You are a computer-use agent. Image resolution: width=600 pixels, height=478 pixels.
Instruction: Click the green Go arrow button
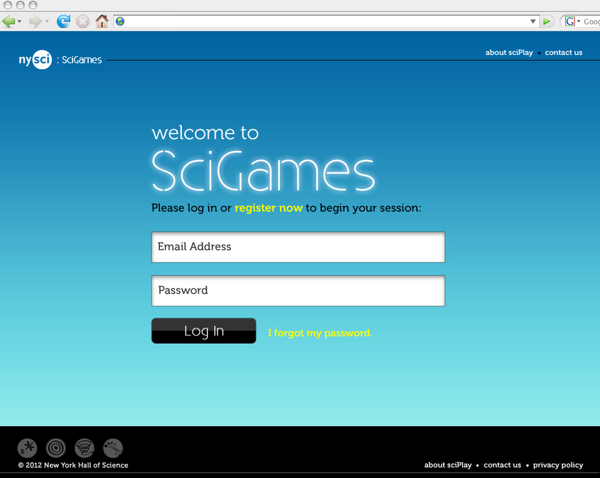[547, 21]
